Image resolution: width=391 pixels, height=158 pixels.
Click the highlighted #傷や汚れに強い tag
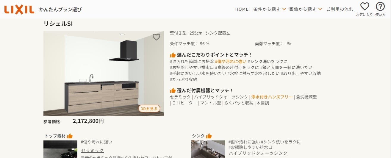(x=231, y=62)
